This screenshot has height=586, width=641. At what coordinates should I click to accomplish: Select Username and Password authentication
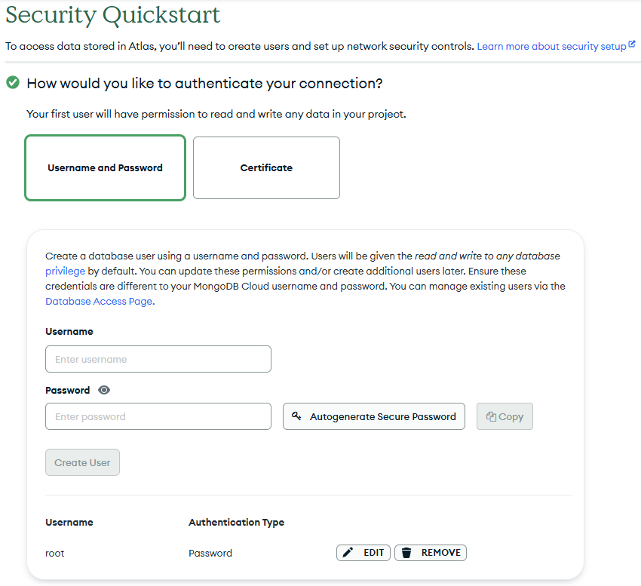click(x=105, y=168)
